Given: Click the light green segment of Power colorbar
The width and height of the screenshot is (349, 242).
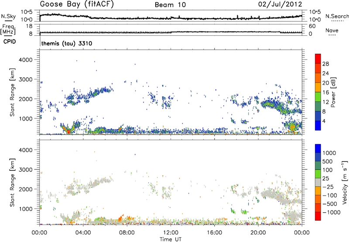Looking at the screenshot, I should [318, 97].
